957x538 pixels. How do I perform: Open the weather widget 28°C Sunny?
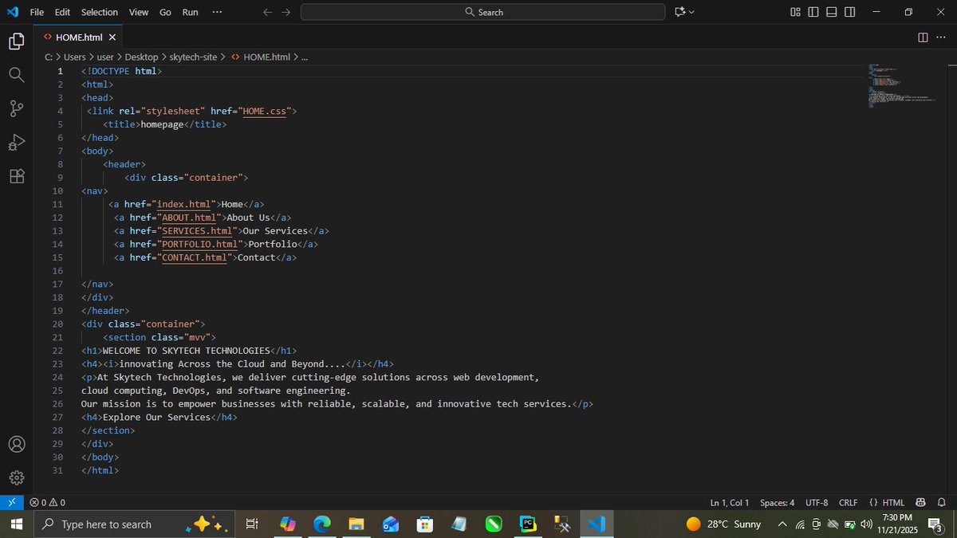point(724,524)
